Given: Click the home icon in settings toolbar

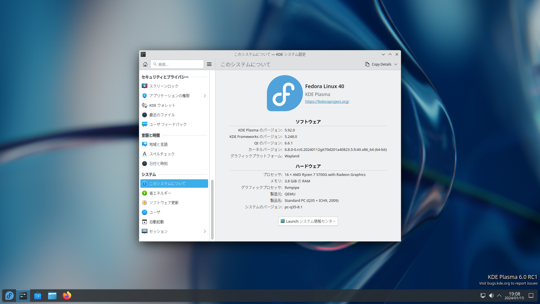Looking at the screenshot, I should pyautogui.click(x=145, y=64).
